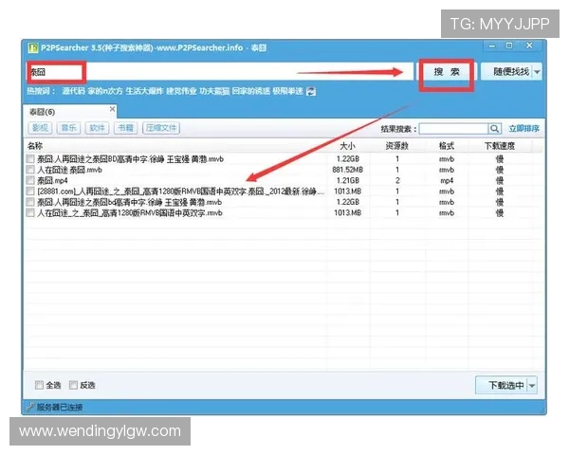
Task: Filter results by 软件 category
Action: [97, 128]
